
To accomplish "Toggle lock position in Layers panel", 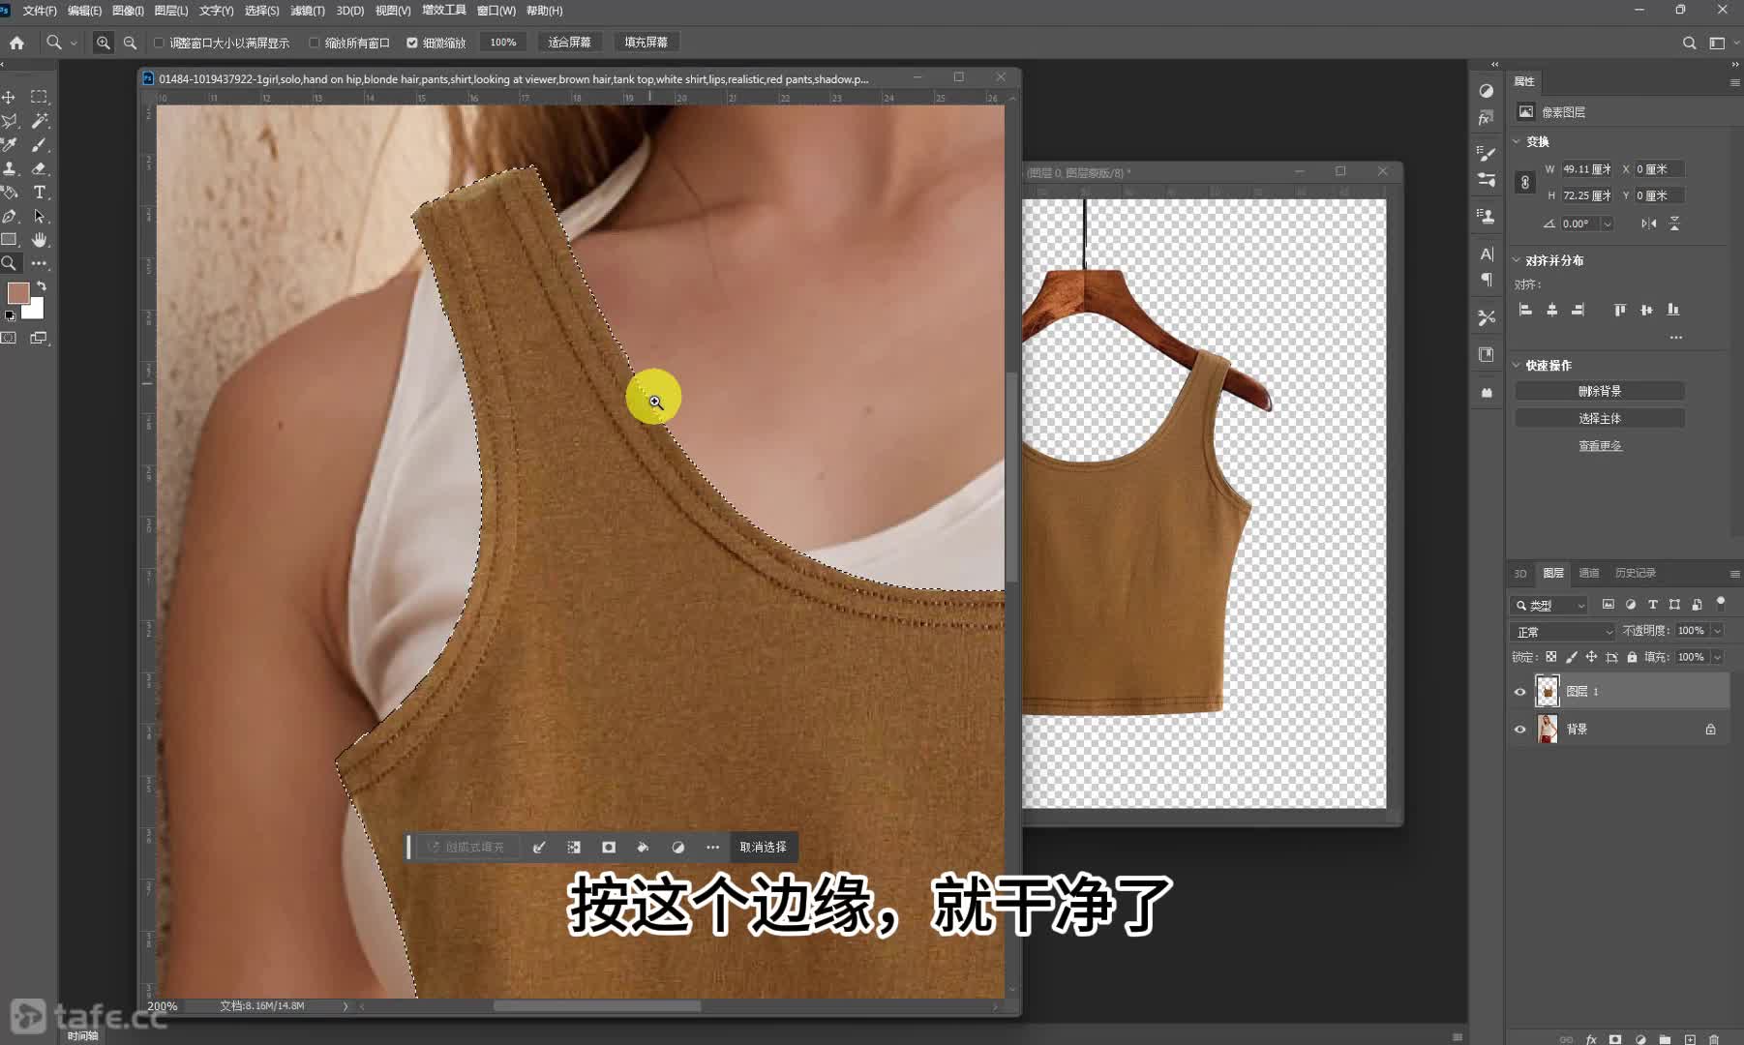I will point(1591,657).
